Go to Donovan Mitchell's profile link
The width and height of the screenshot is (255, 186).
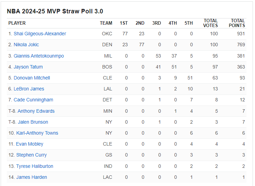pyautogui.click(x=32, y=78)
